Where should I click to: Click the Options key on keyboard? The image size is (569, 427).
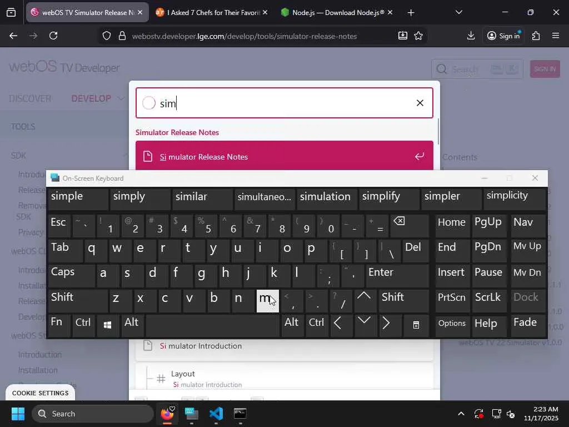(x=452, y=325)
